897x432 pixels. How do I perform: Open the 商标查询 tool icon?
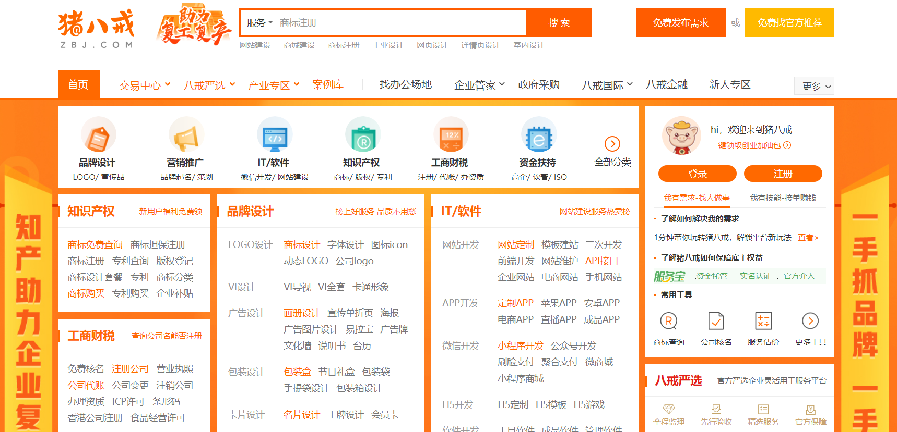pyautogui.click(x=669, y=321)
